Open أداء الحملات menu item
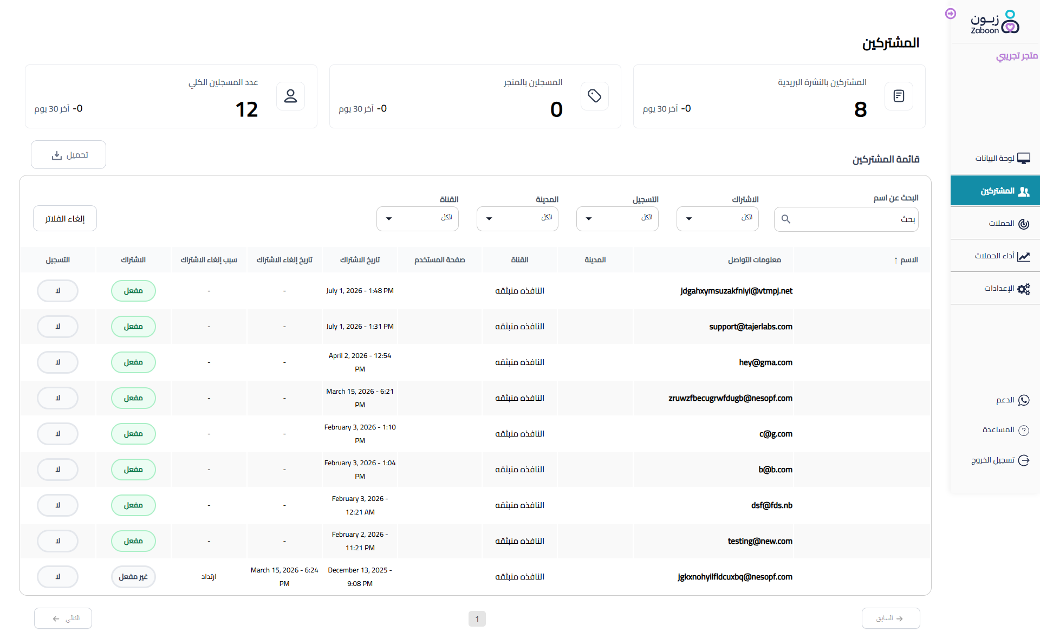 (996, 256)
